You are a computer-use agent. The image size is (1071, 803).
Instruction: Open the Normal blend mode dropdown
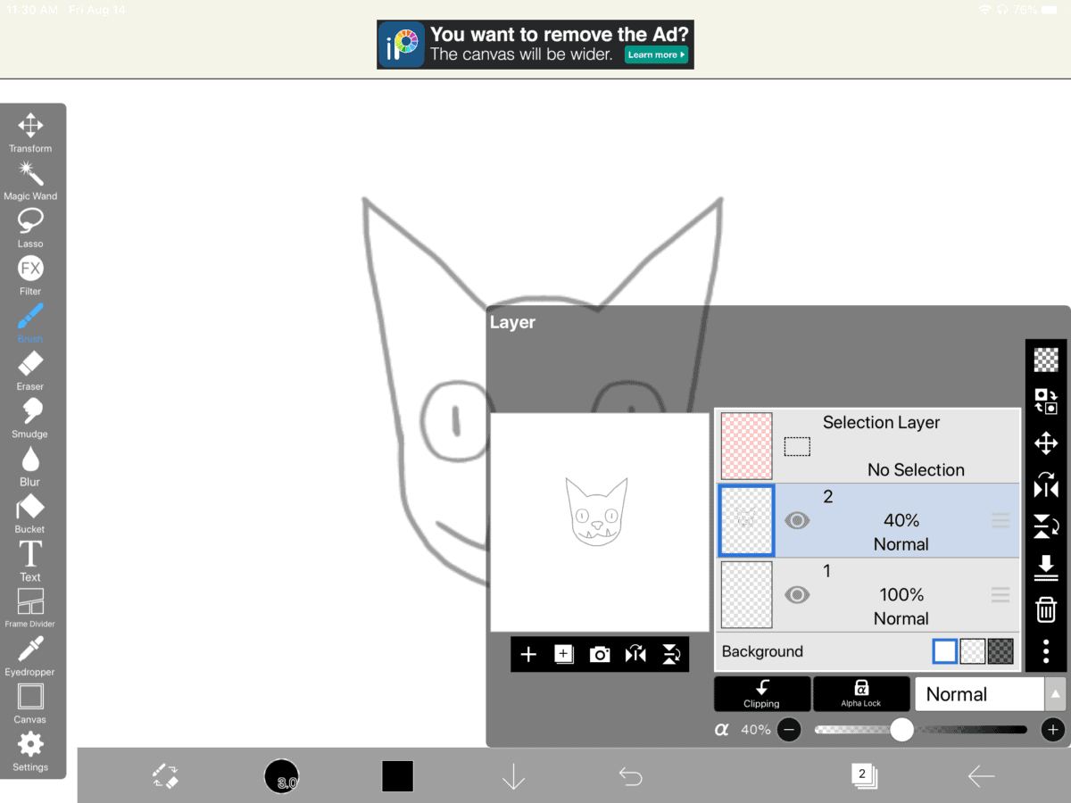[x=979, y=693]
